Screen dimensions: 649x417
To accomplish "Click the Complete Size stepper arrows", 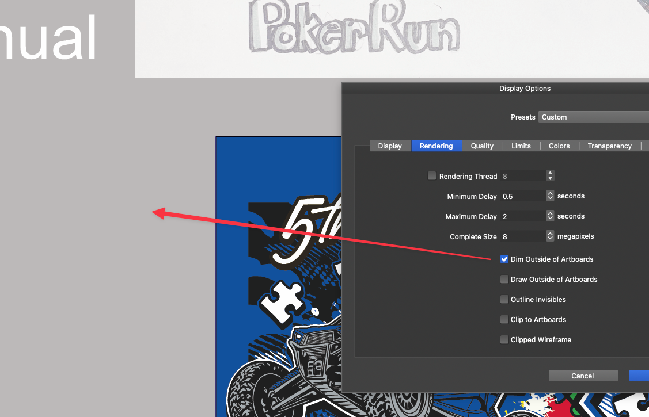I will (x=550, y=236).
